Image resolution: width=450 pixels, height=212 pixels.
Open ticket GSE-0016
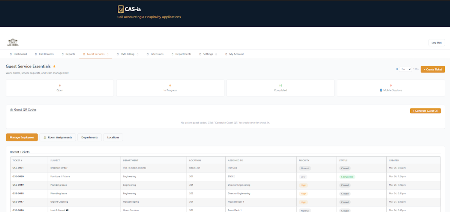coord(18,210)
